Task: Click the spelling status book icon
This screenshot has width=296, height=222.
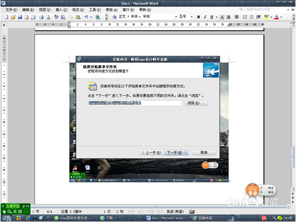Action: (192, 212)
